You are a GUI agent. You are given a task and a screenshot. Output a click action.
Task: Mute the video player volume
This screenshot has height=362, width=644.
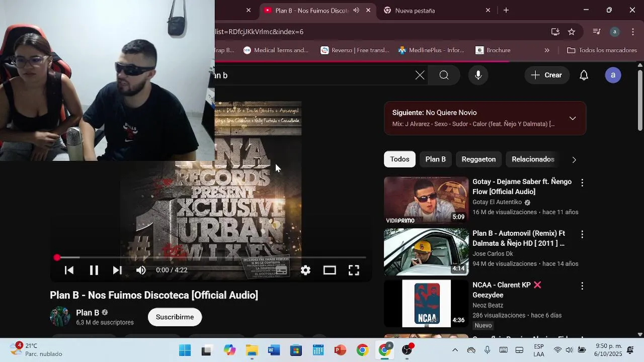click(141, 270)
